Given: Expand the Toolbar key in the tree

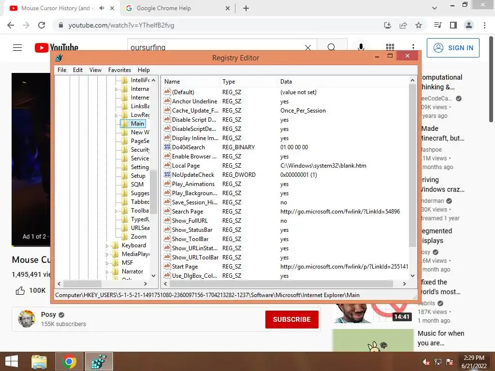Looking at the screenshot, I should pyautogui.click(x=116, y=211).
